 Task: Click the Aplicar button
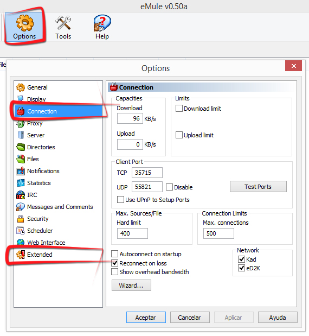pyautogui.click(x=234, y=318)
